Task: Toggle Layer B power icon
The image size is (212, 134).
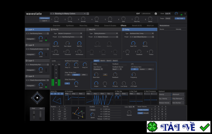Action: tap(27, 45)
